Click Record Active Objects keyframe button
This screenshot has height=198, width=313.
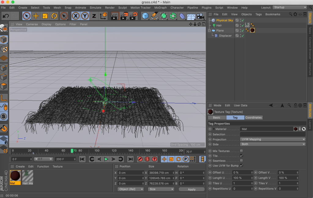tap(140, 159)
